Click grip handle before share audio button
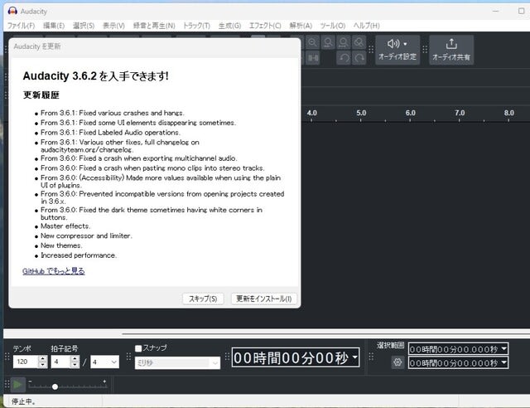The width and height of the screenshot is (530, 408). (x=425, y=50)
